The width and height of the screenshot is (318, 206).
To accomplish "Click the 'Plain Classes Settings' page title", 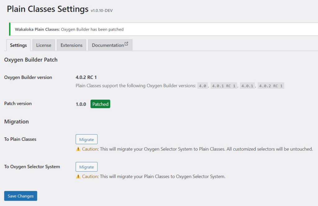I will point(48,9).
